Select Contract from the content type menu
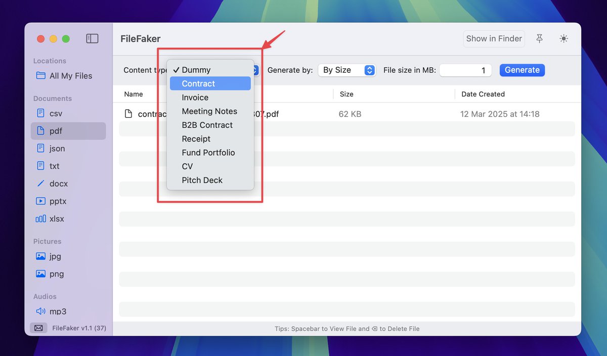This screenshot has width=607, height=356. 210,83
